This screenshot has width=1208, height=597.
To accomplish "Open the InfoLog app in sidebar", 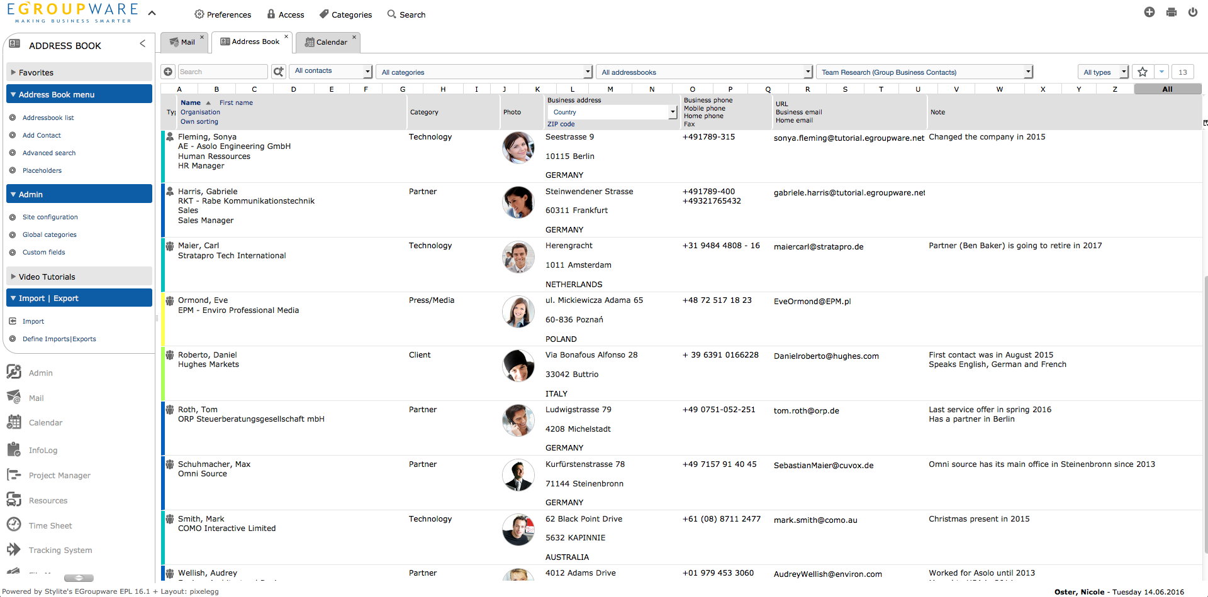I will tap(43, 450).
